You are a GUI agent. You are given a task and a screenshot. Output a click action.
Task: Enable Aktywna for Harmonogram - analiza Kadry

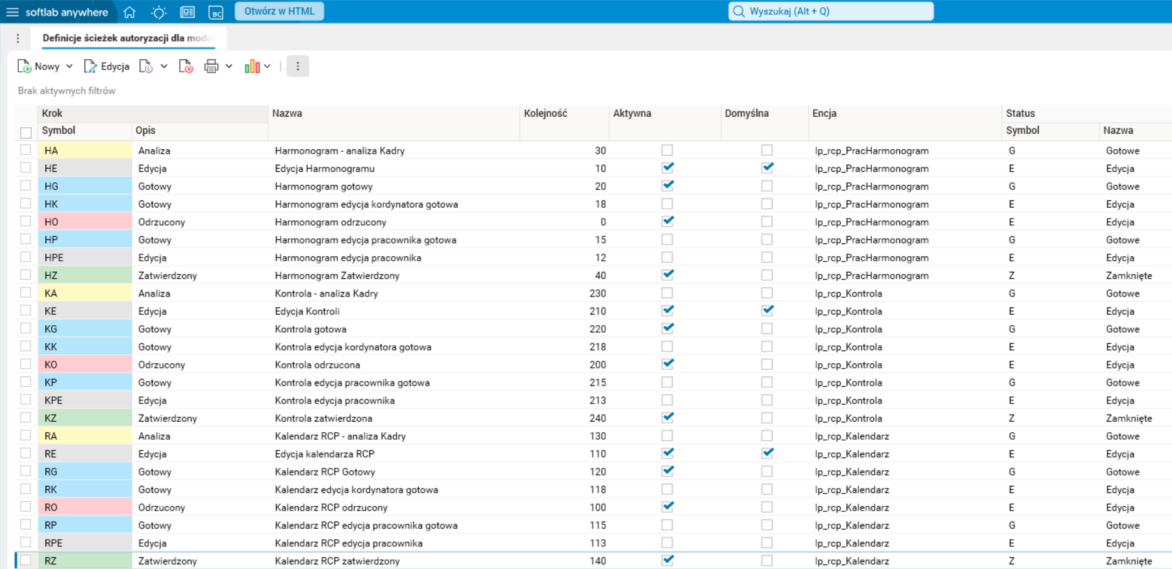667,150
